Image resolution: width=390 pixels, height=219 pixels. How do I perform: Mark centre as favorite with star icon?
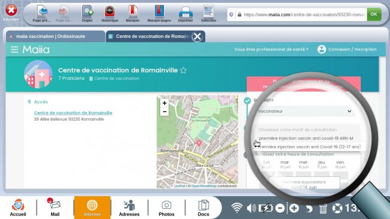184,70
